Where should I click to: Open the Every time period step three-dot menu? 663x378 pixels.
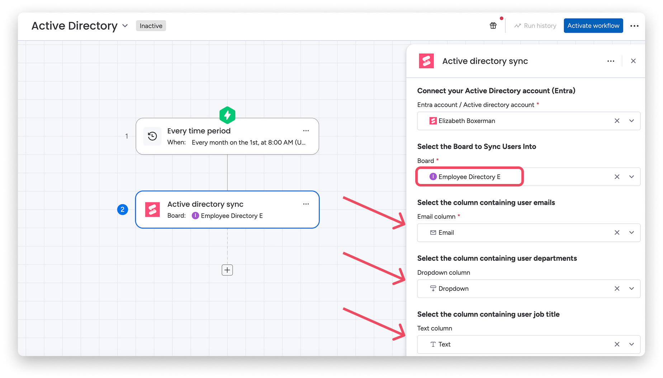click(306, 131)
